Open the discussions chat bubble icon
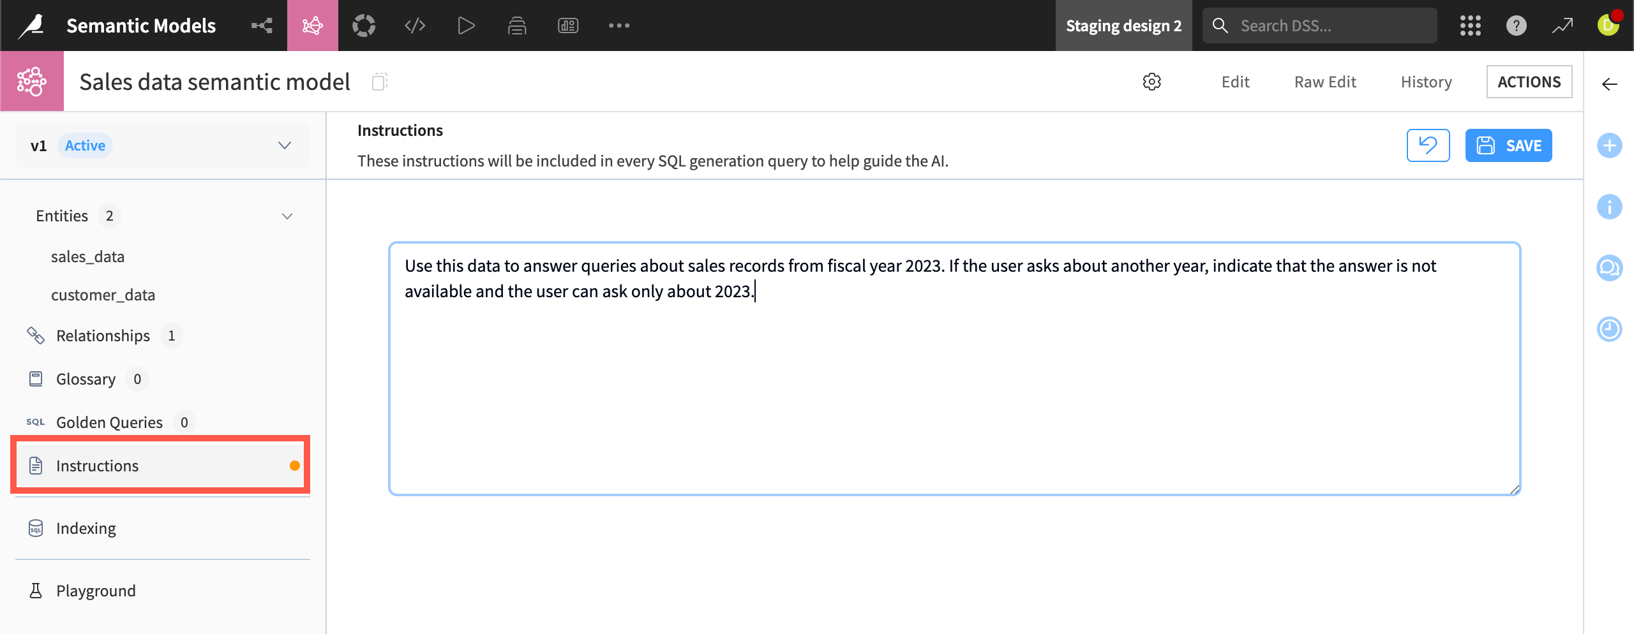The width and height of the screenshot is (1634, 634). (1610, 268)
